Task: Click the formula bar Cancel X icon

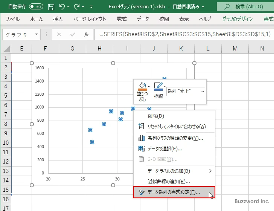Action: (59, 34)
